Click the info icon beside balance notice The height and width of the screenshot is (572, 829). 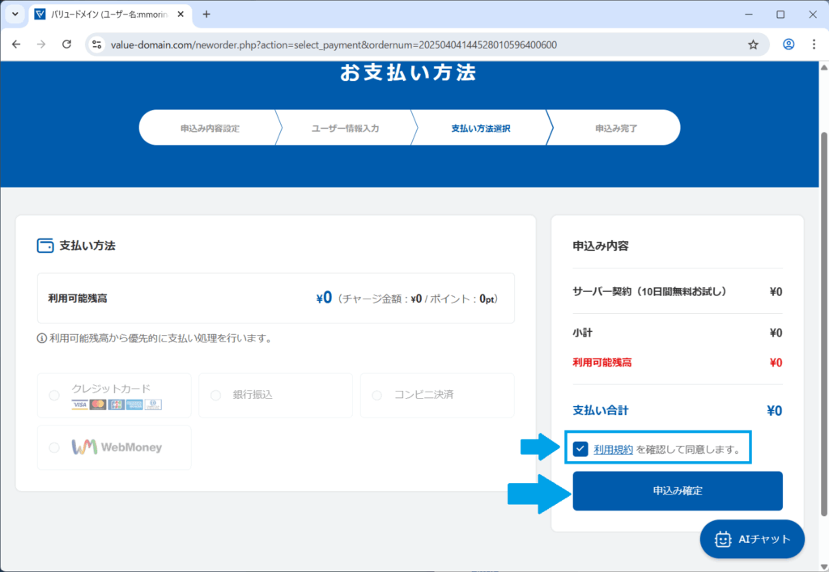pos(42,338)
